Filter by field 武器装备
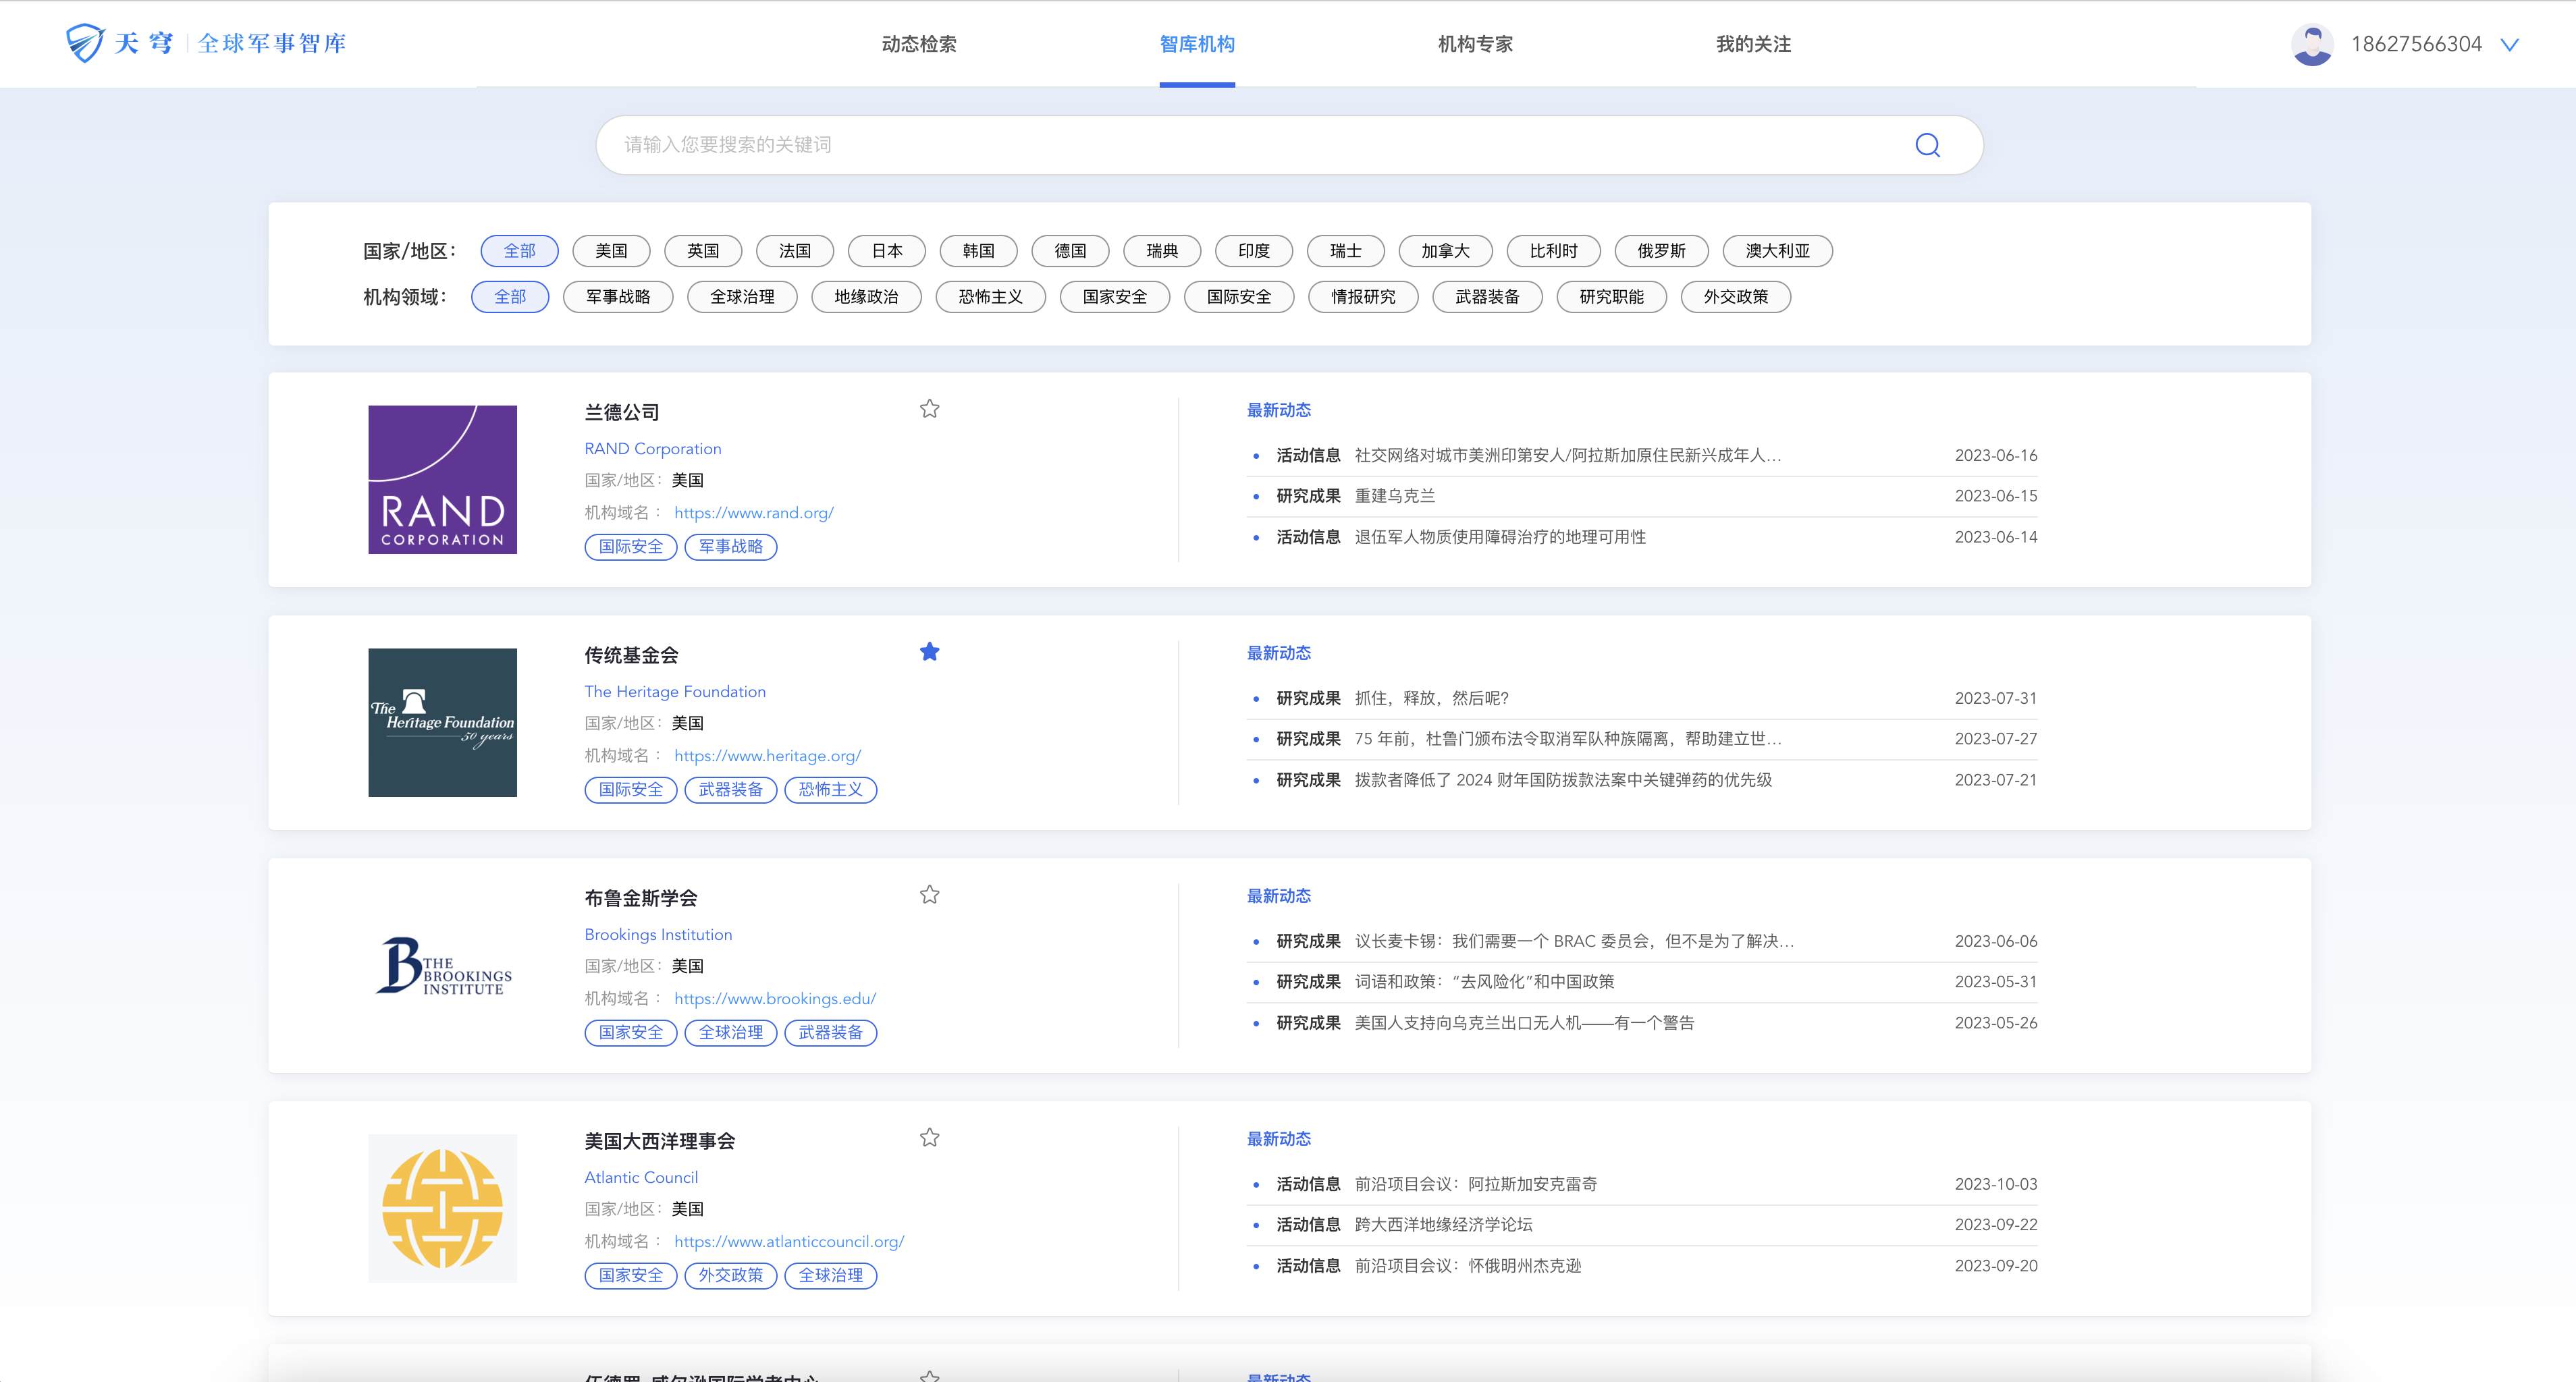The height and width of the screenshot is (1382, 2576). point(1487,297)
